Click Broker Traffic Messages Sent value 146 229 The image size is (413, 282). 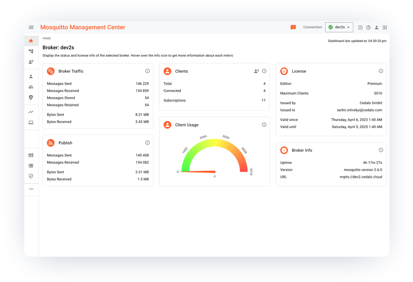tap(142, 84)
